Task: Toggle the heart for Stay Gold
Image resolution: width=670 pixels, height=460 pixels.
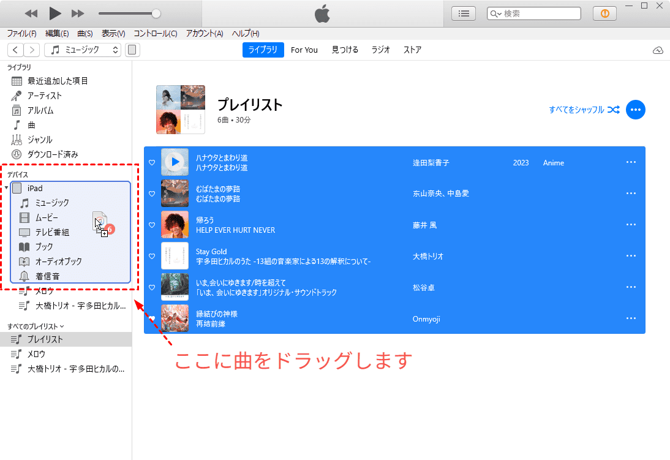Action: [152, 256]
